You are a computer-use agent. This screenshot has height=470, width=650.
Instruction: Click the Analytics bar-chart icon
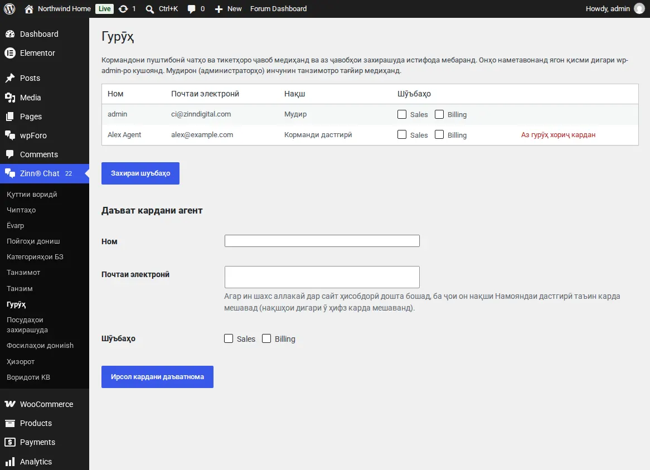[10, 461]
